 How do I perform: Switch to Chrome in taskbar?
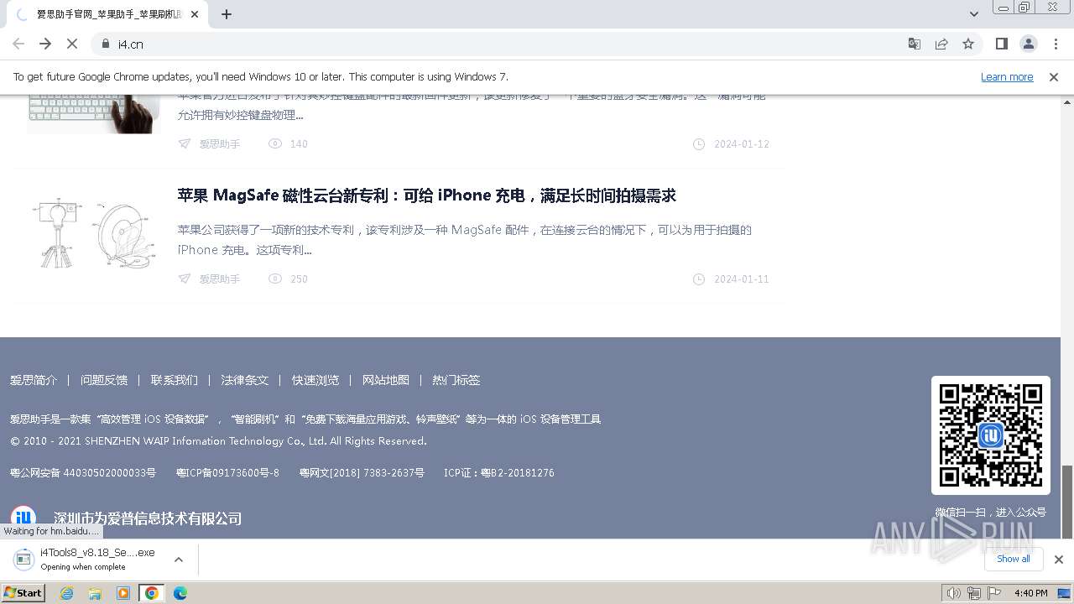(152, 593)
